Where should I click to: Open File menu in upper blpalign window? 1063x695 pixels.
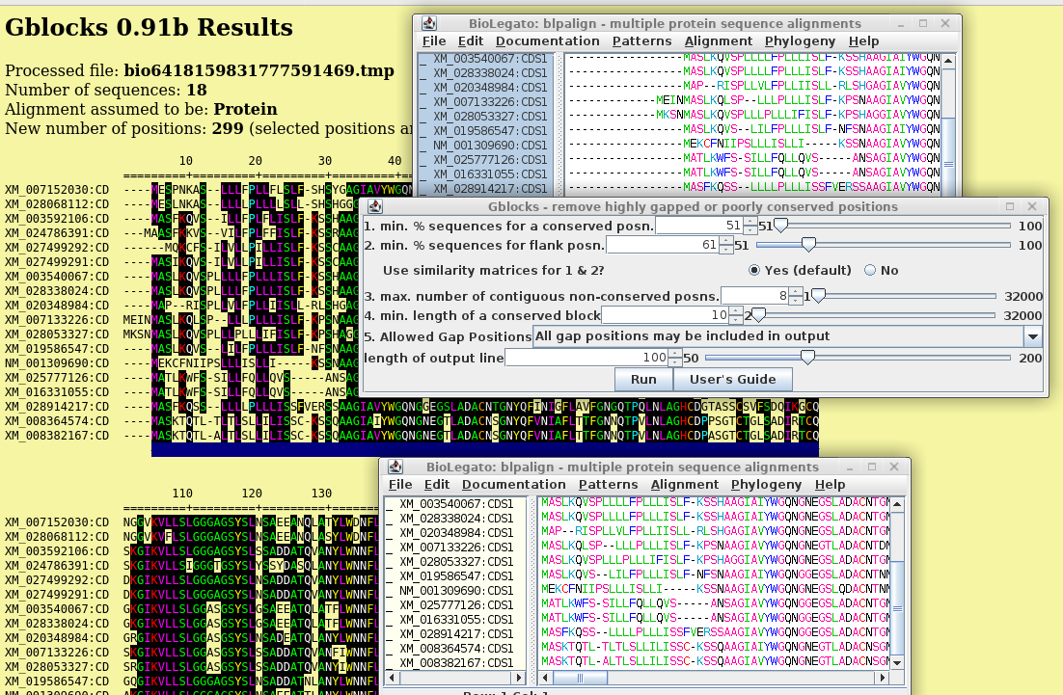(434, 41)
